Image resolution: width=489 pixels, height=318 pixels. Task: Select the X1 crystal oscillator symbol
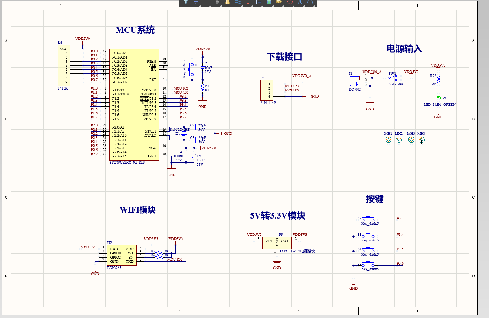(184, 134)
